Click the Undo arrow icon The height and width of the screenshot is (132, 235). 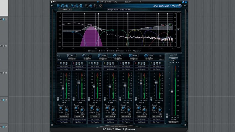click(97, 2)
